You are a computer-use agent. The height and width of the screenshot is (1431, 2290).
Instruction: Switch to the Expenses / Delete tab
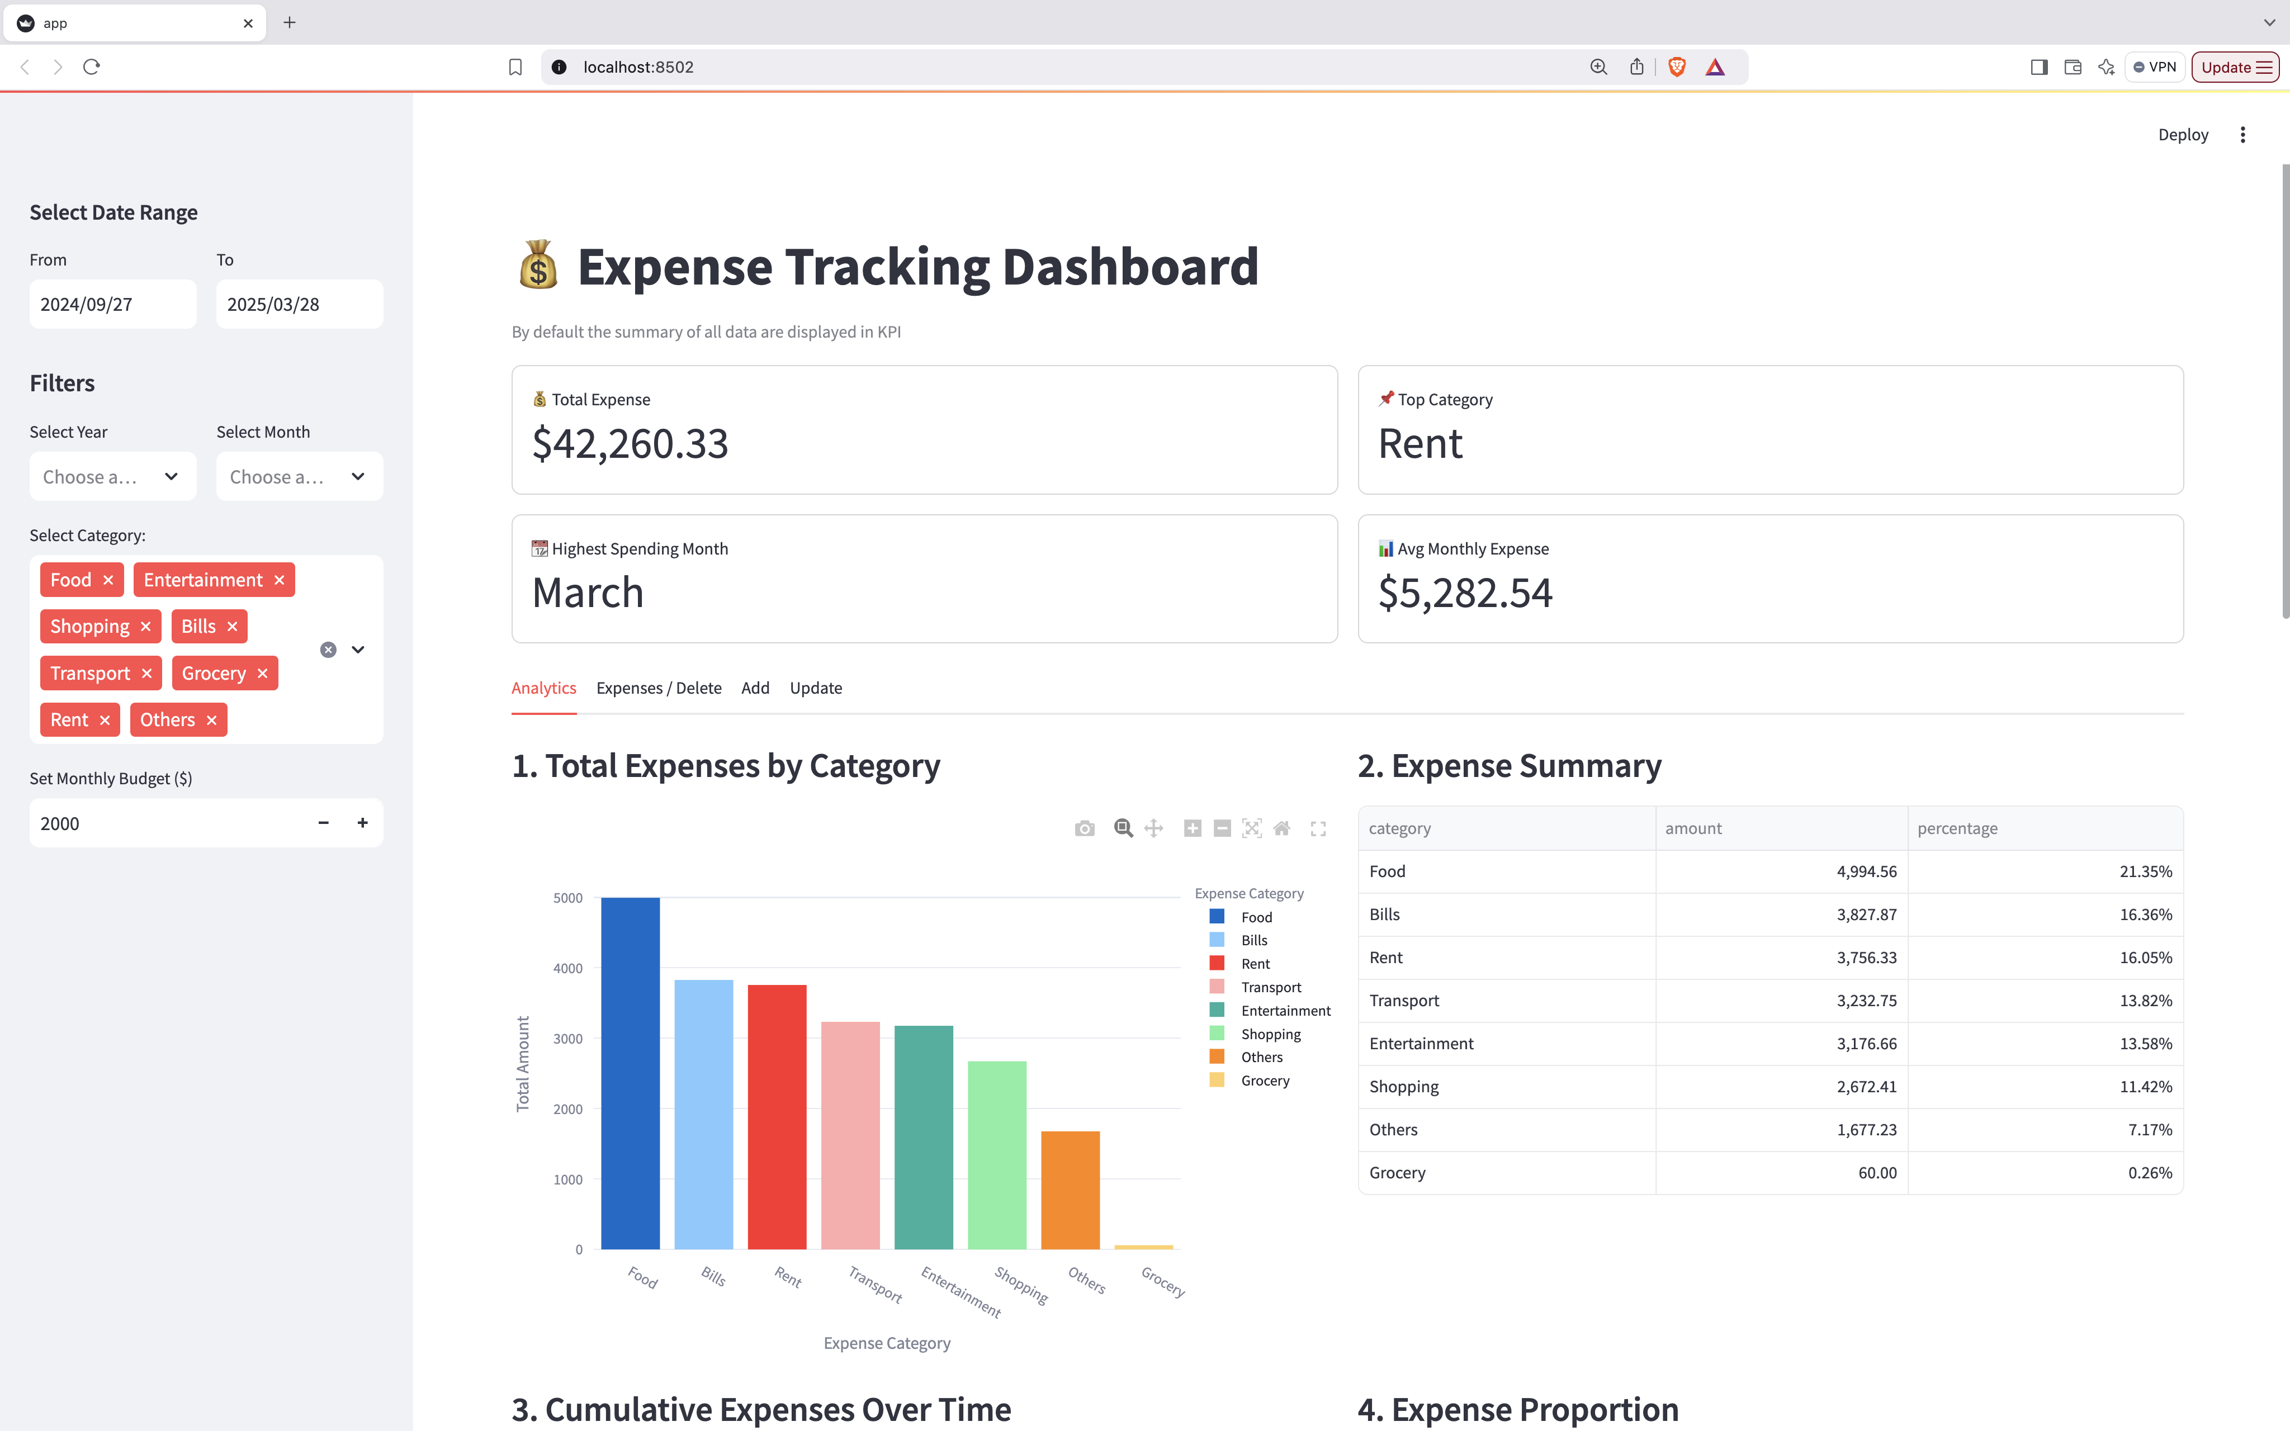pyautogui.click(x=659, y=688)
